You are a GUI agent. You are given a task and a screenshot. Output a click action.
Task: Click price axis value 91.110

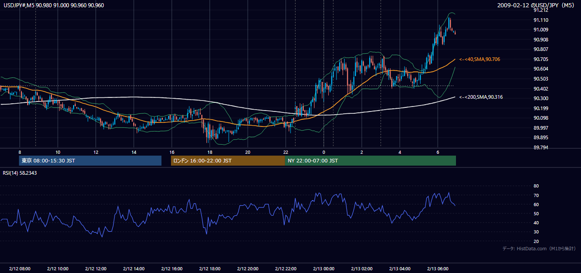541,20
